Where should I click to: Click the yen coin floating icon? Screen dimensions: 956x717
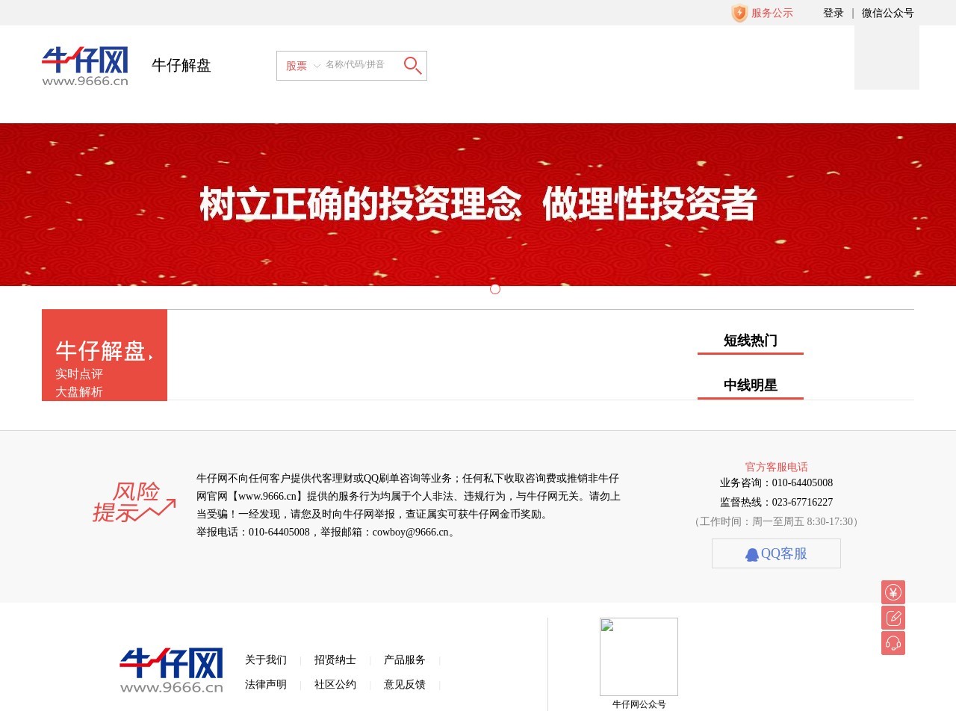[893, 592]
